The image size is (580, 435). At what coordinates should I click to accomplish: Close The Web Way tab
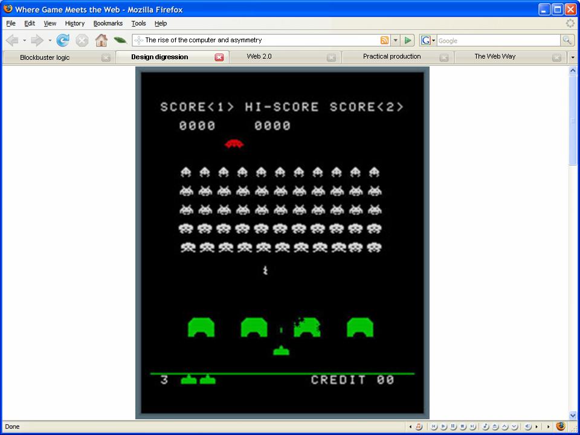tap(556, 58)
